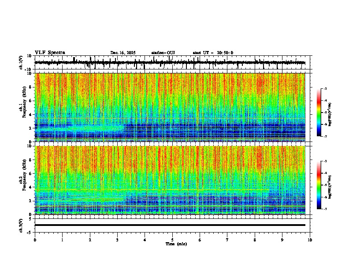Image resolution: width=349 pixels, height=269 pixels.
Task: Click the "-3" label on ch.1 color bar
Action: tap(325, 88)
